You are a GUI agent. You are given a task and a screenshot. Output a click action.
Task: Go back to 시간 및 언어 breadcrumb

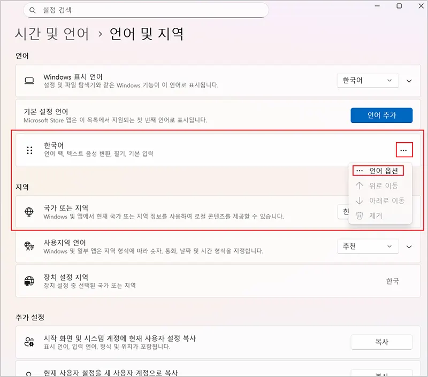52,34
